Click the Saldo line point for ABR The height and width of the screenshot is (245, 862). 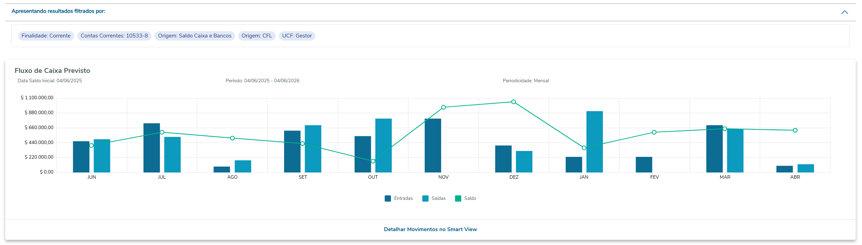click(795, 130)
